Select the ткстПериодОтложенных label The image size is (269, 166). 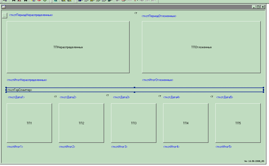coord(159,16)
